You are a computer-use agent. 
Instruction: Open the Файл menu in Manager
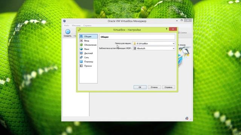coord(67,25)
